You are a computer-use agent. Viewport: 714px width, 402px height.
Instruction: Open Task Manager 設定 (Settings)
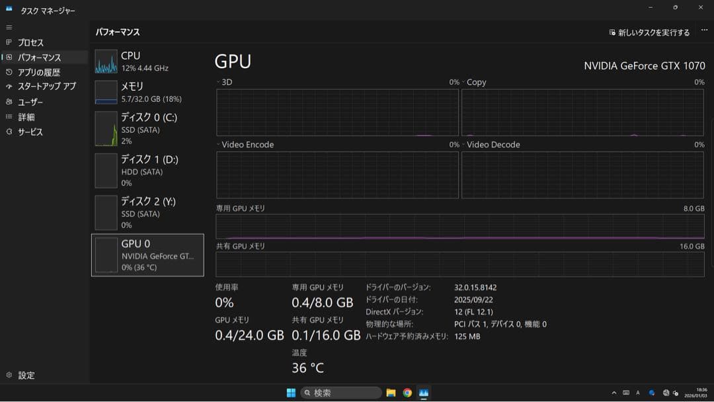[x=24, y=375]
